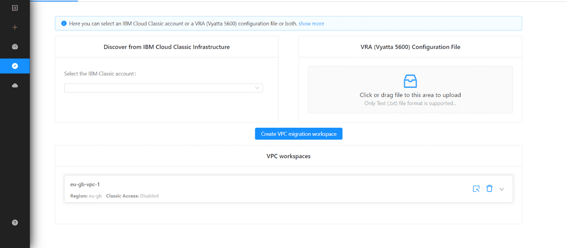Open the dashboard gauge icon in sidebar
Screen dimensions: 567x248
[x=15, y=47]
